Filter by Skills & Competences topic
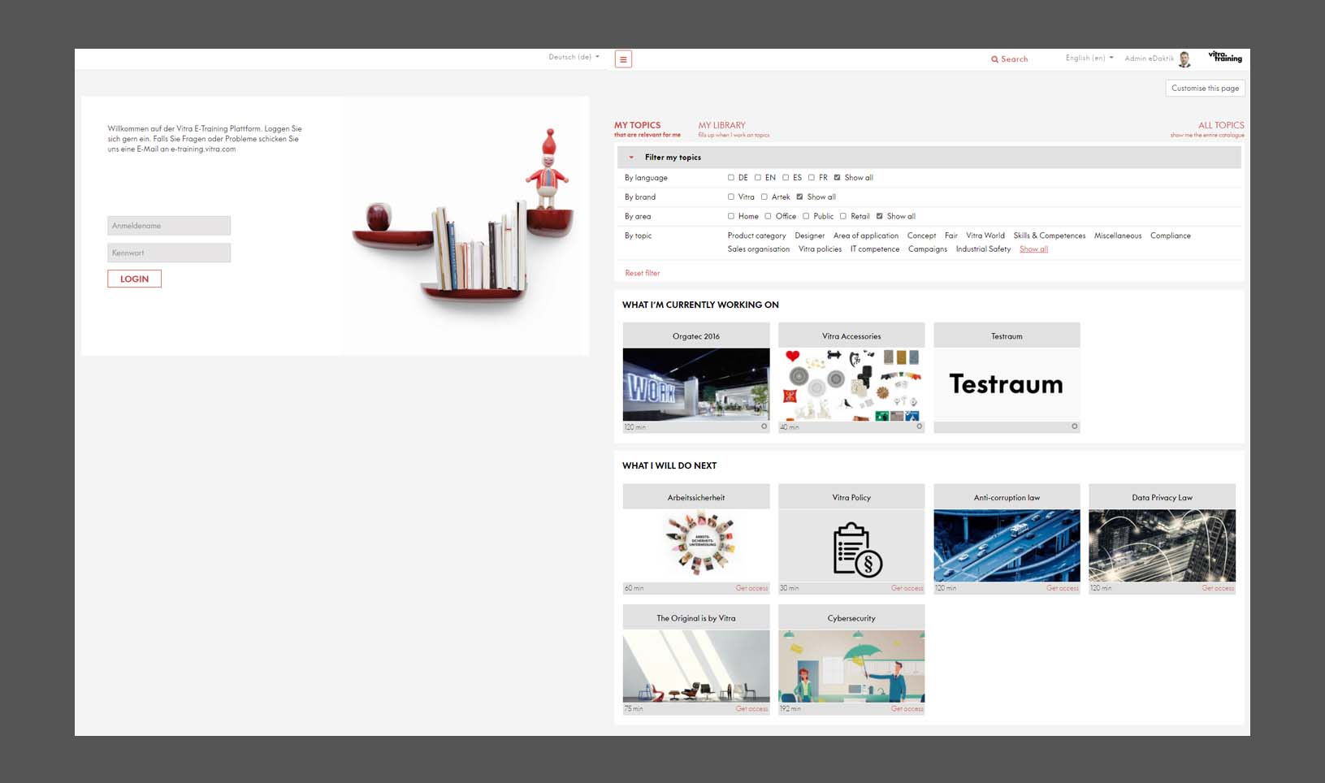 point(1049,236)
